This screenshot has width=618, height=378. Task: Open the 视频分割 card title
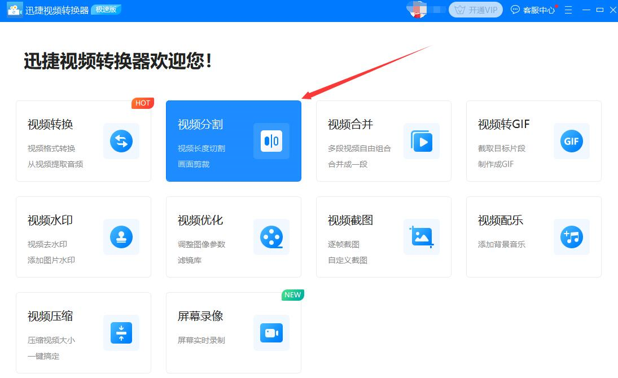[x=200, y=124]
